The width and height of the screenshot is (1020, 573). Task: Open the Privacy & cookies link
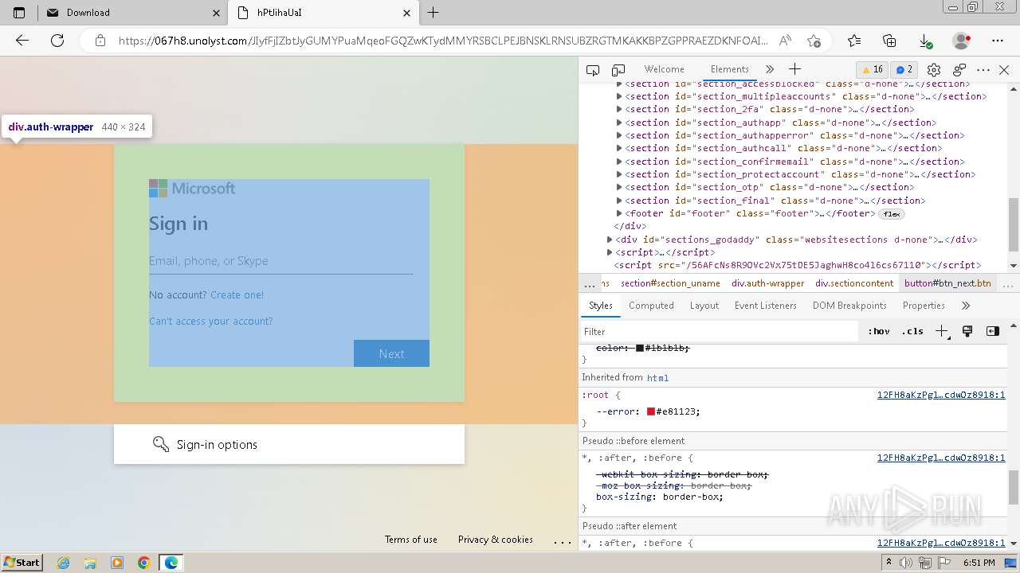(496, 540)
